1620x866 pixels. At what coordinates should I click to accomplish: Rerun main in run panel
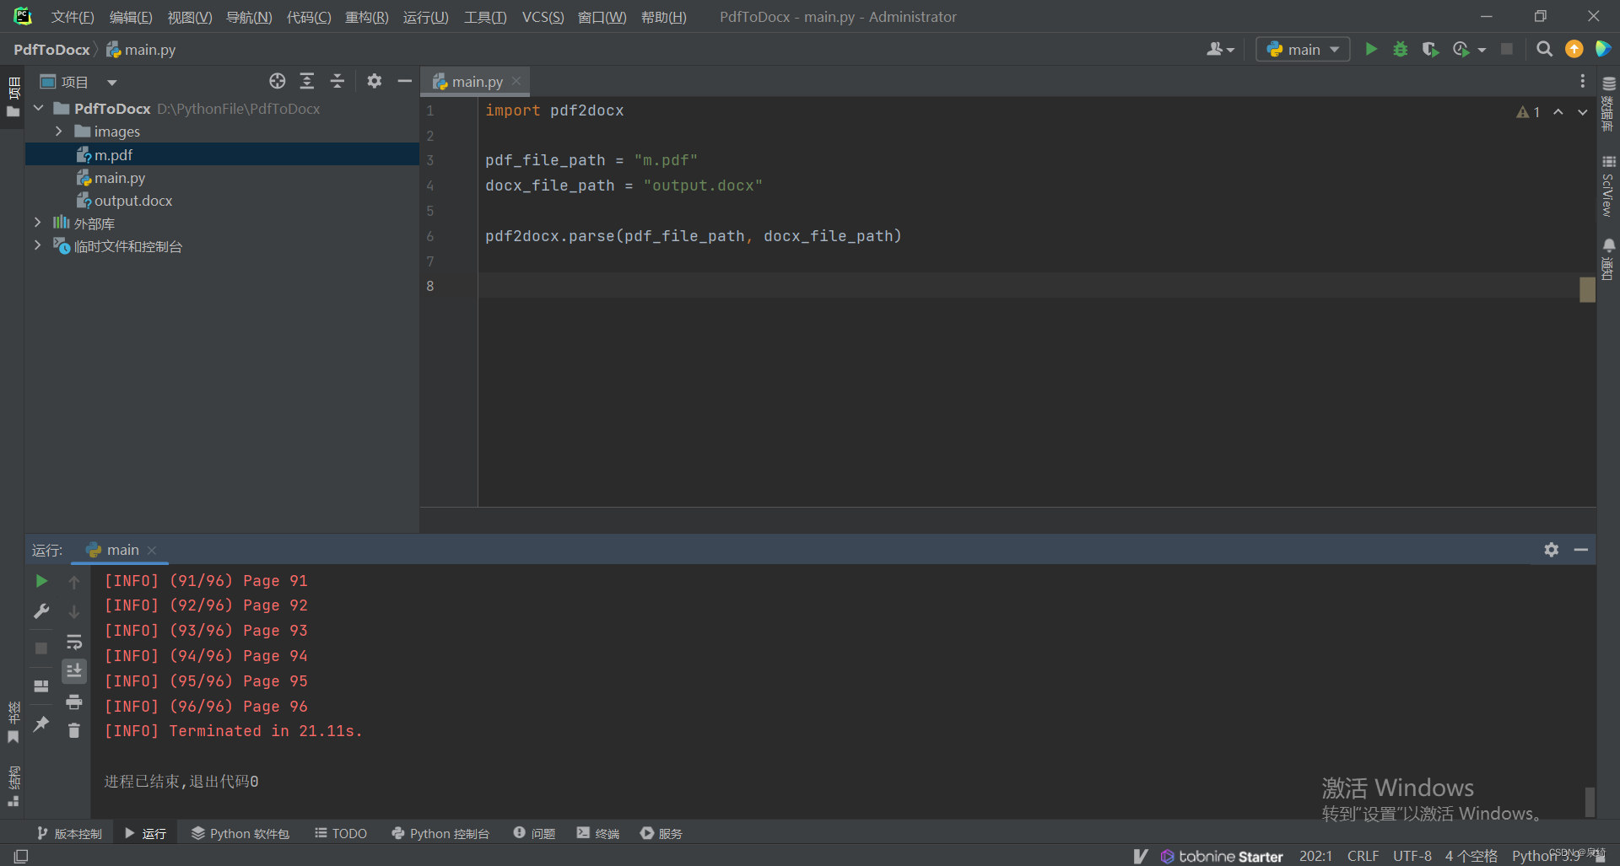(41, 581)
